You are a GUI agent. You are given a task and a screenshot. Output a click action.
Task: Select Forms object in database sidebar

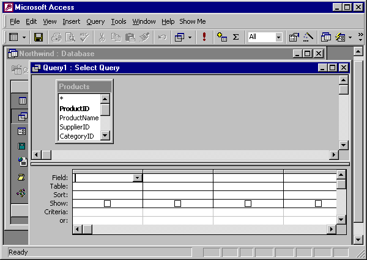pos(22,131)
